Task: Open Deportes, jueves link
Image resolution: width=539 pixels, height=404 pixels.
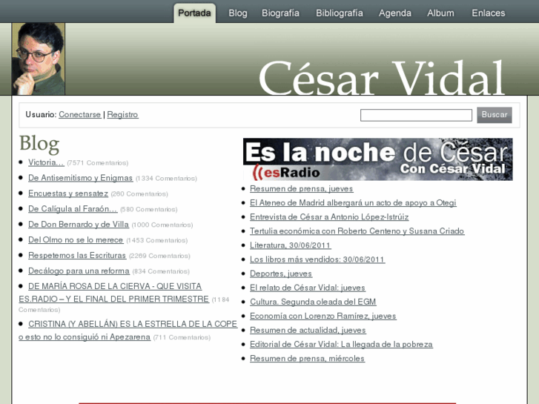Action: [281, 274]
